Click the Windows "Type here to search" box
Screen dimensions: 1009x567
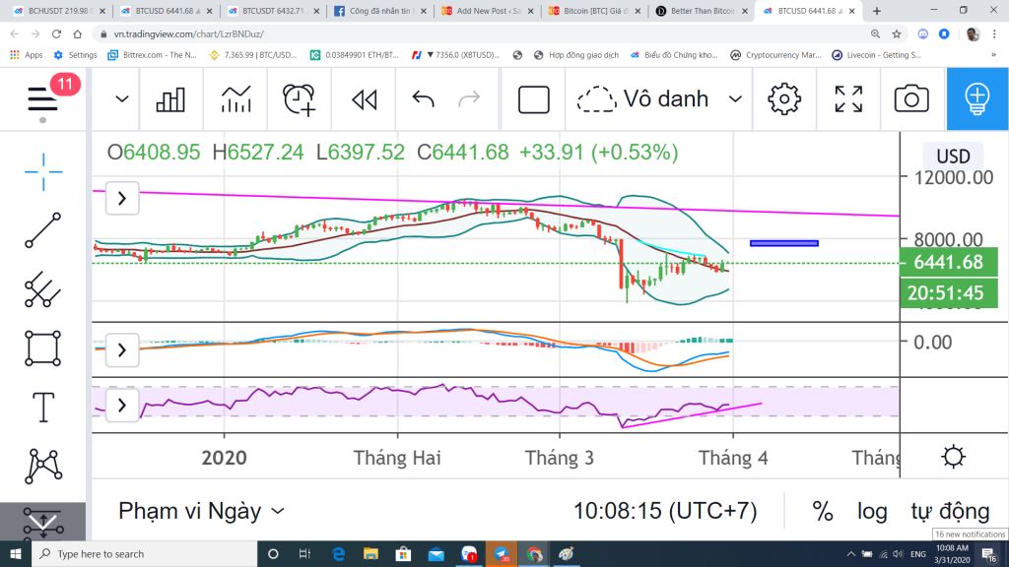[143, 554]
